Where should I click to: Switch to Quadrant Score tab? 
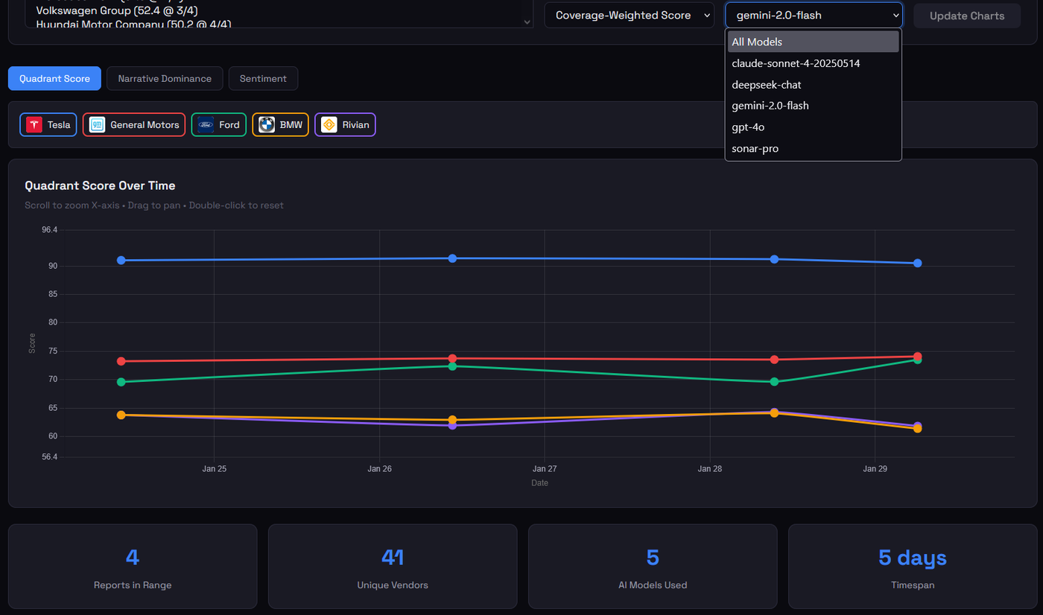[54, 78]
